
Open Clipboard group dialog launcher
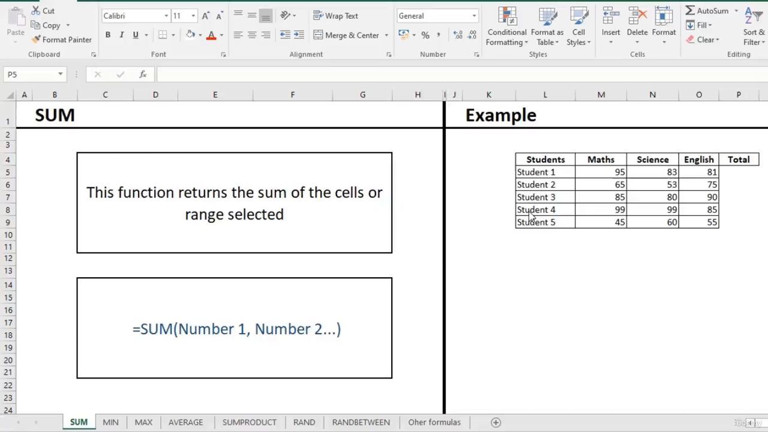tap(94, 55)
